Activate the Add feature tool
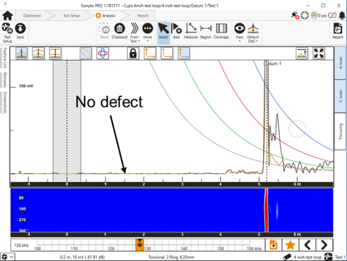Image resolution: width=347 pixels, height=261 pixels. (x=176, y=31)
